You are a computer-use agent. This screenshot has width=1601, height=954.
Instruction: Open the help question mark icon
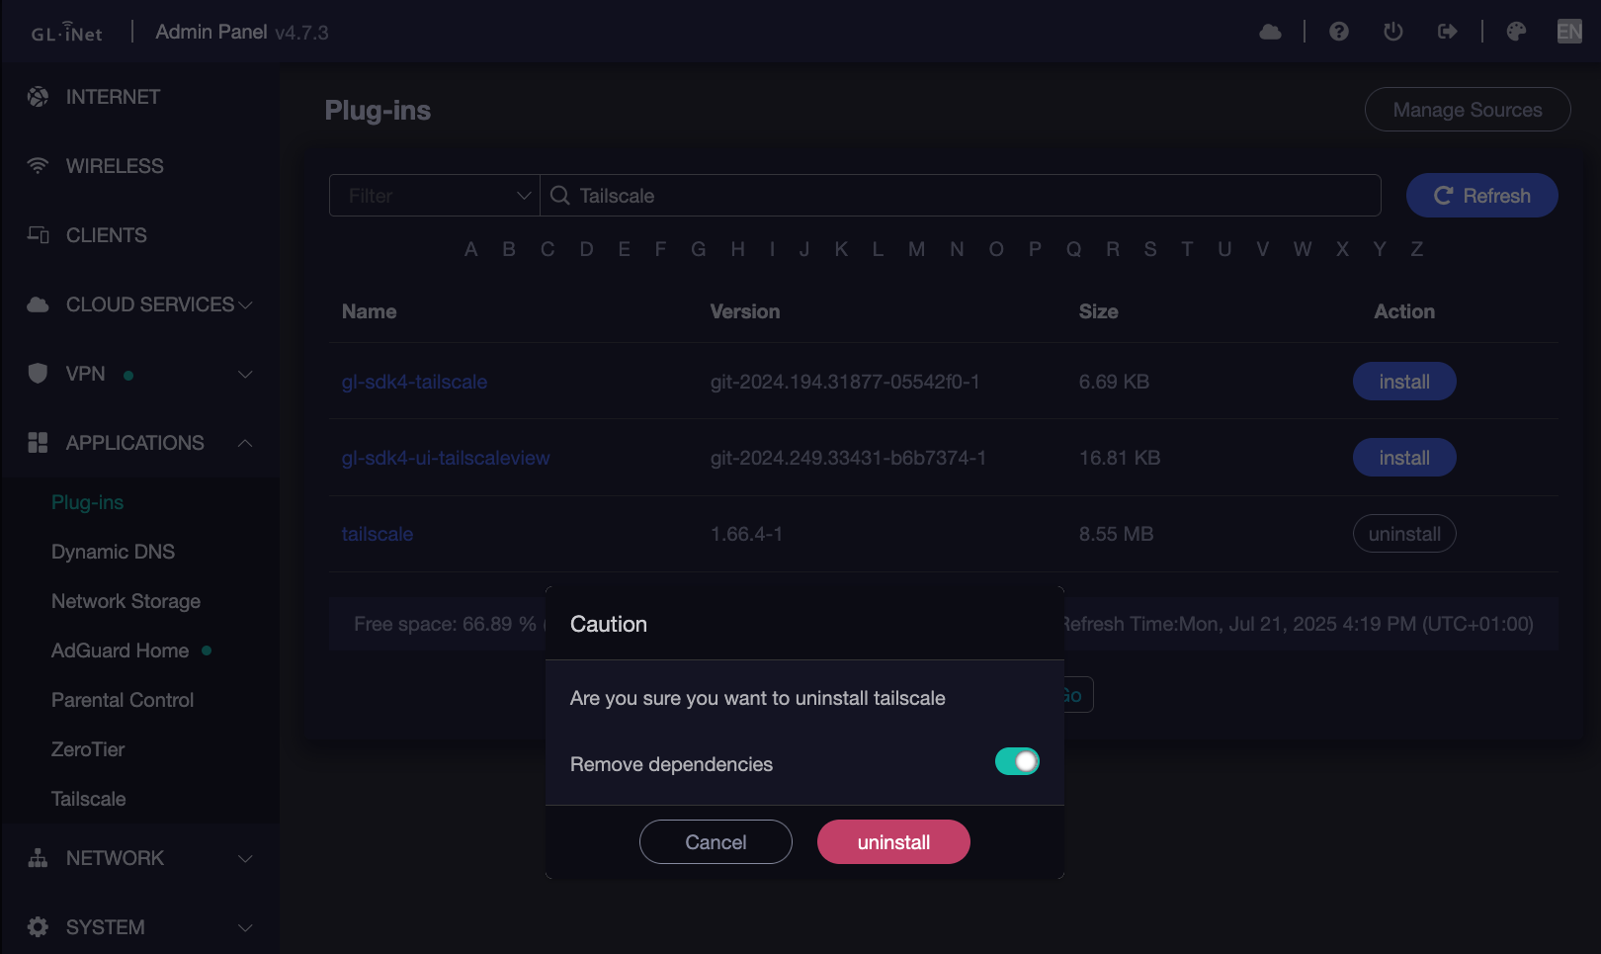tap(1339, 32)
